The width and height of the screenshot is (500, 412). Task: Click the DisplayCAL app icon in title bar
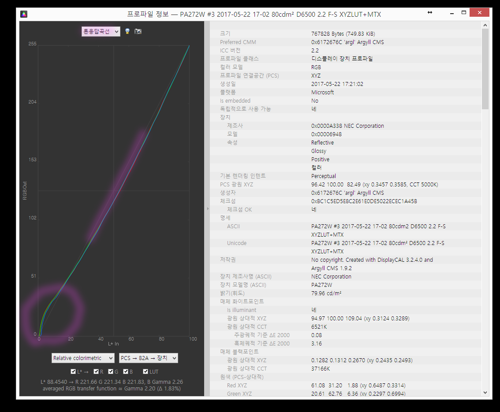tap(24, 14)
